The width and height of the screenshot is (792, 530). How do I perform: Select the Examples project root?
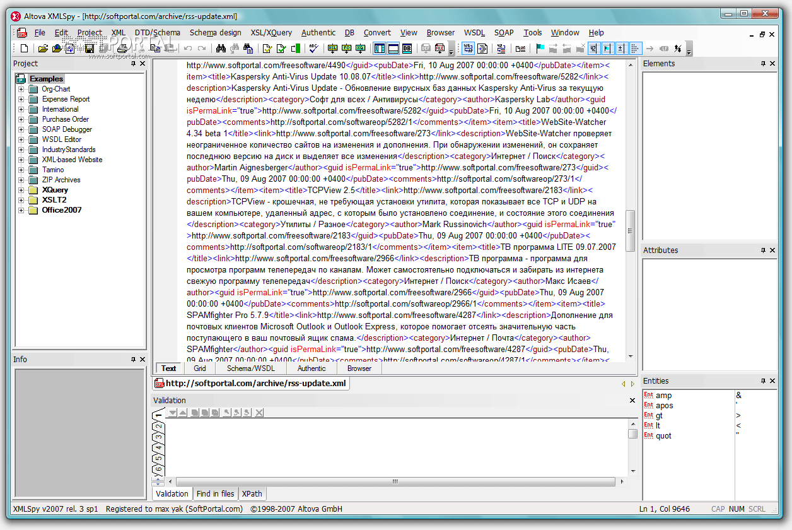[x=47, y=79]
